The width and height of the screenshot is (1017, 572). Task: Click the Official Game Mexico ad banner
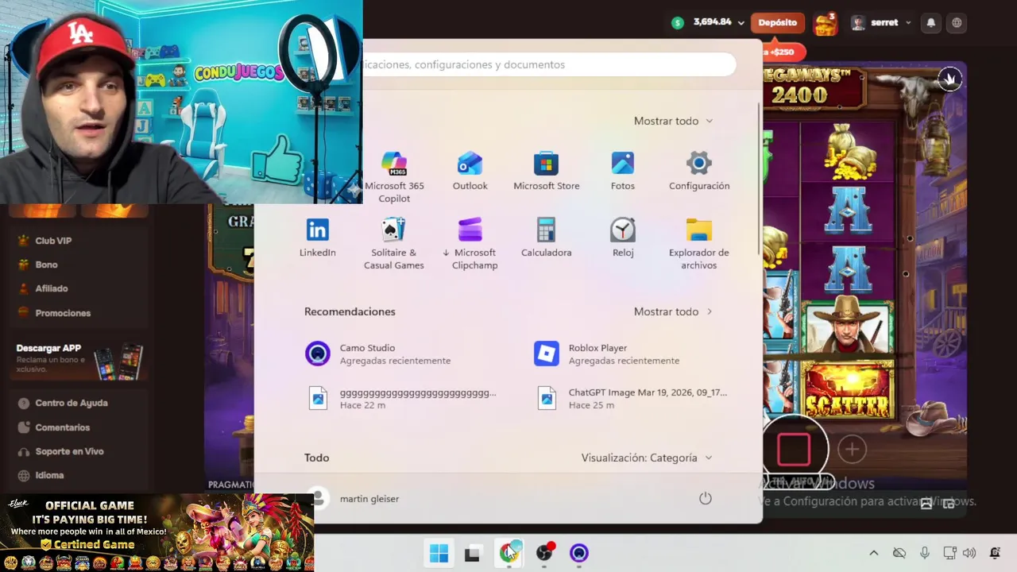point(157,532)
